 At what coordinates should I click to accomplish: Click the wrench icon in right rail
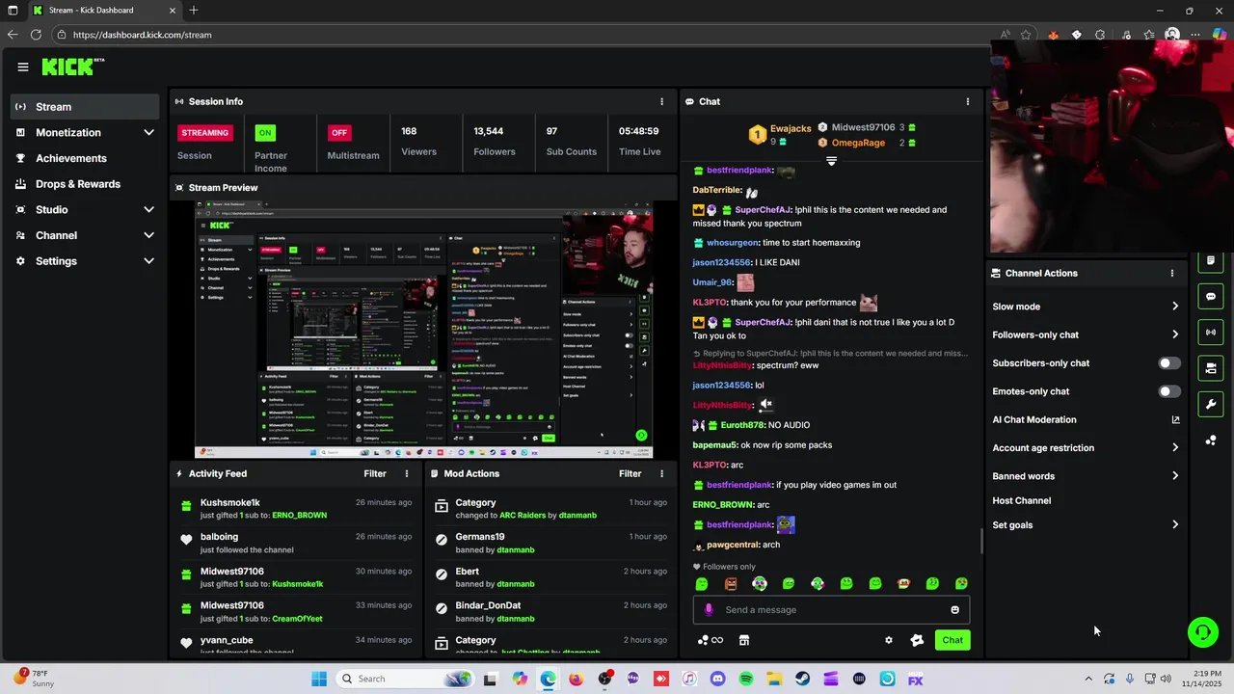pyautogui.click(x=1211, y=404)
